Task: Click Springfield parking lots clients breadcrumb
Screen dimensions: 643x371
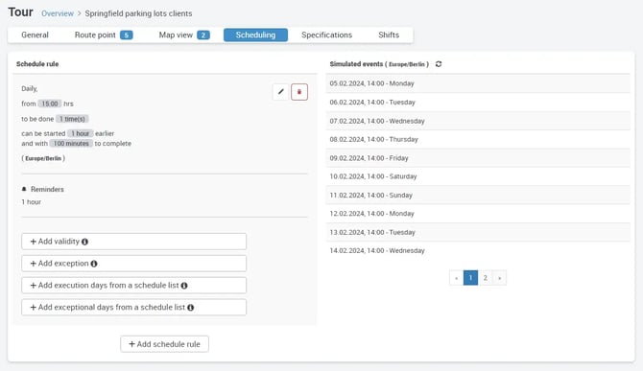Action: point(138,13)
